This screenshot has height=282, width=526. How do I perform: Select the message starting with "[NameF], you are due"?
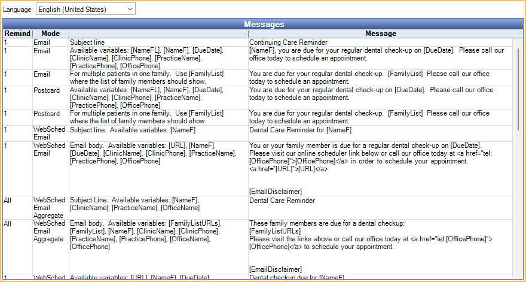371,54
